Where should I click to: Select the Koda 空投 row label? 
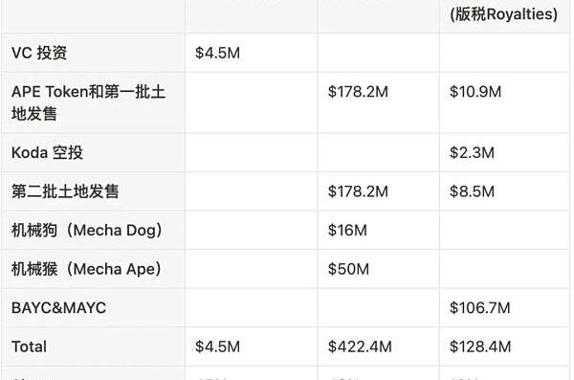47,153
